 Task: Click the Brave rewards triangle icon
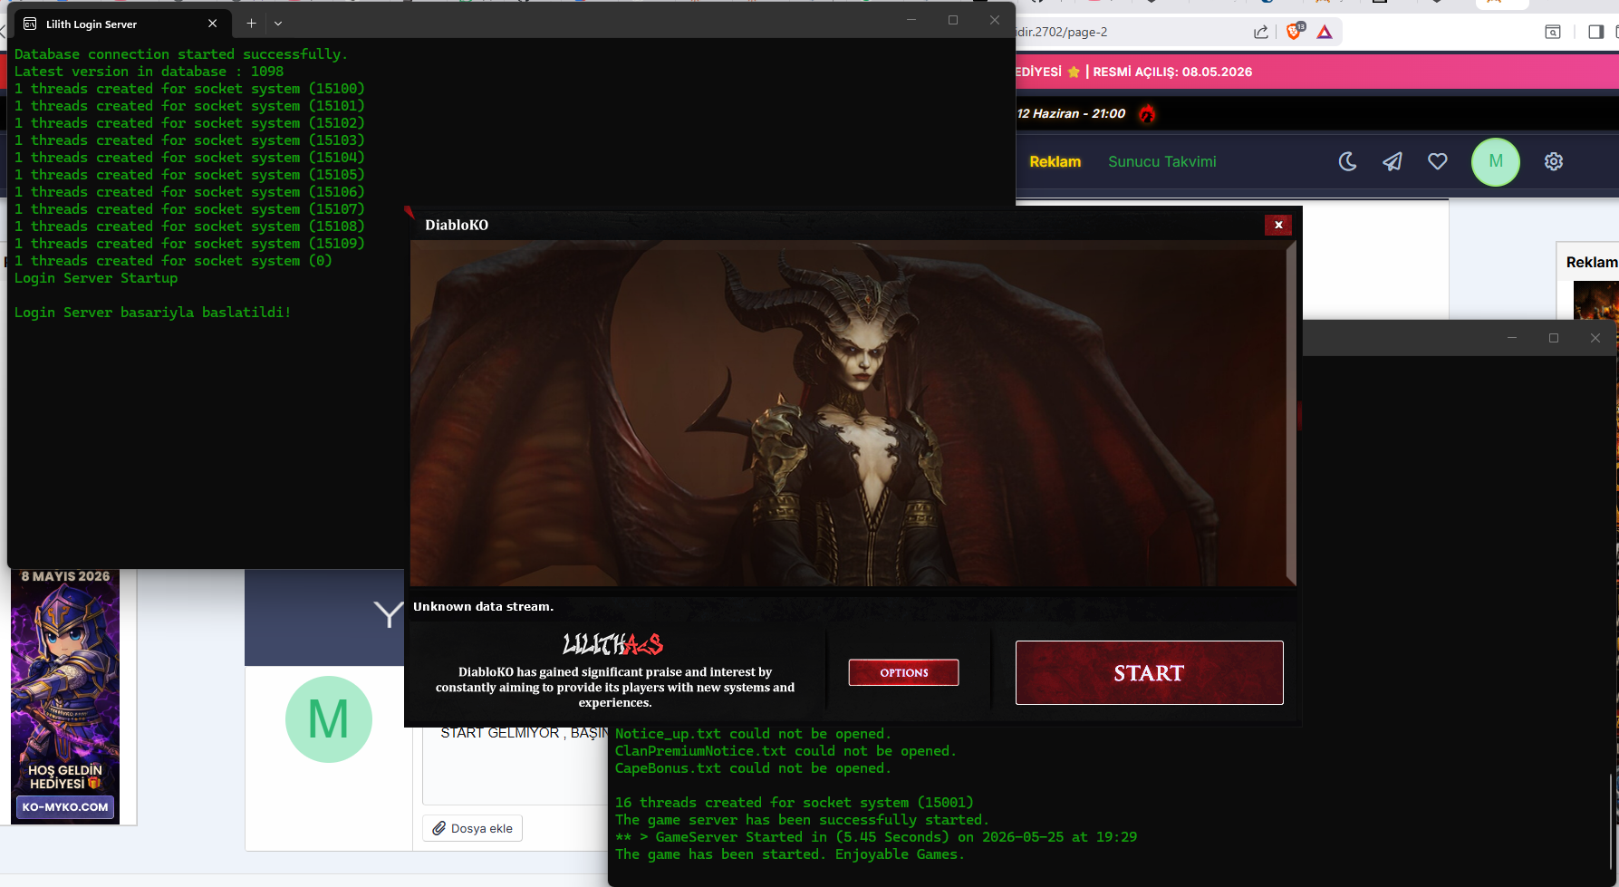[1325, 32]
